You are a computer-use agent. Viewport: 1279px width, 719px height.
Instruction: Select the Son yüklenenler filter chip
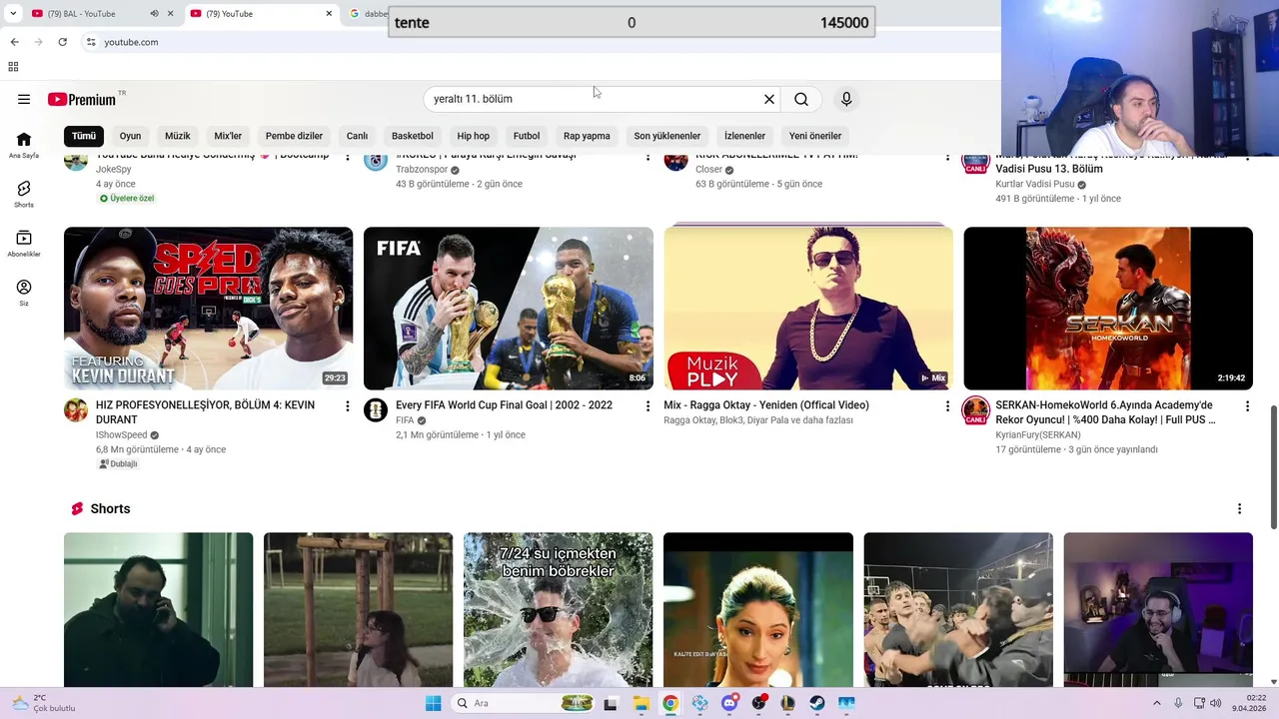[x=666, y=136]
